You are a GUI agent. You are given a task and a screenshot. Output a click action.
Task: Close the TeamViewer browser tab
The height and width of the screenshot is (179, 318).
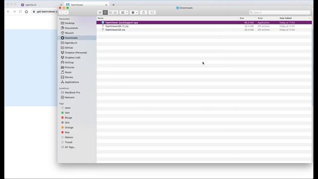pos(106,4)
